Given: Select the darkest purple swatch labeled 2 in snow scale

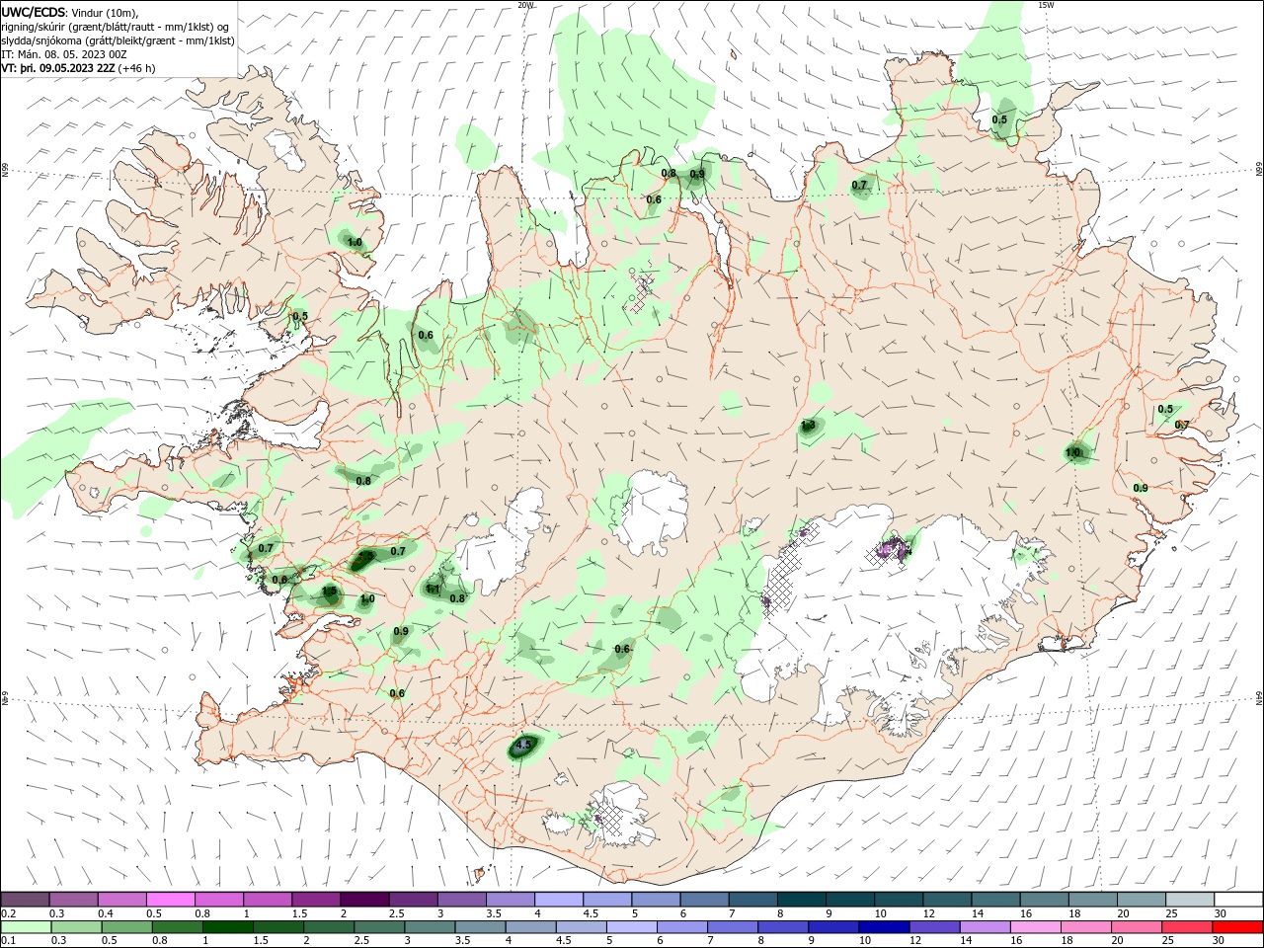Looking at the screenshot, I should [363, 900].
